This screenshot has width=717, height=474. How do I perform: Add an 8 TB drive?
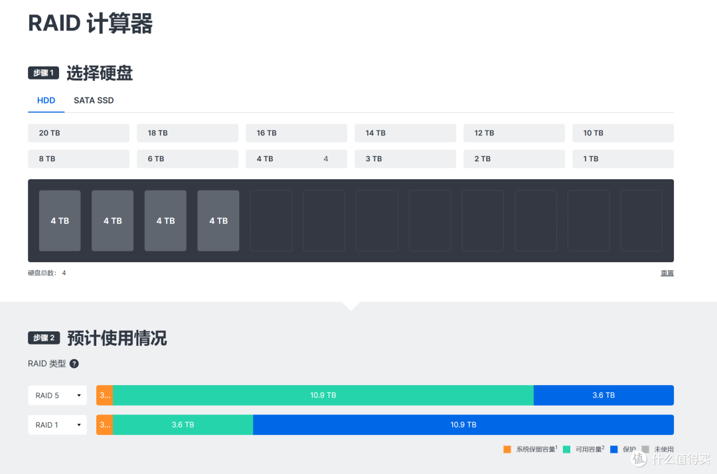pyautogui.click(x=78, y=159)
